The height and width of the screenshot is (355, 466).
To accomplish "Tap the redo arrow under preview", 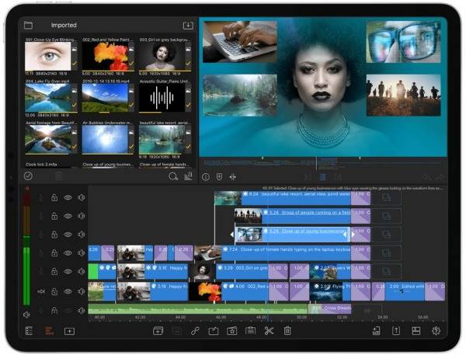I will (x=440, y=177).
